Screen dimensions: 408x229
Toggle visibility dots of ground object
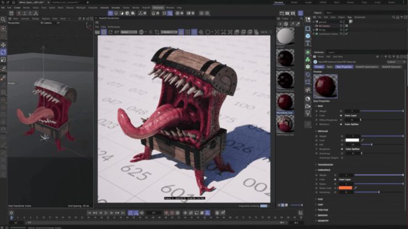pyautogui.click(x=344, y=22)
